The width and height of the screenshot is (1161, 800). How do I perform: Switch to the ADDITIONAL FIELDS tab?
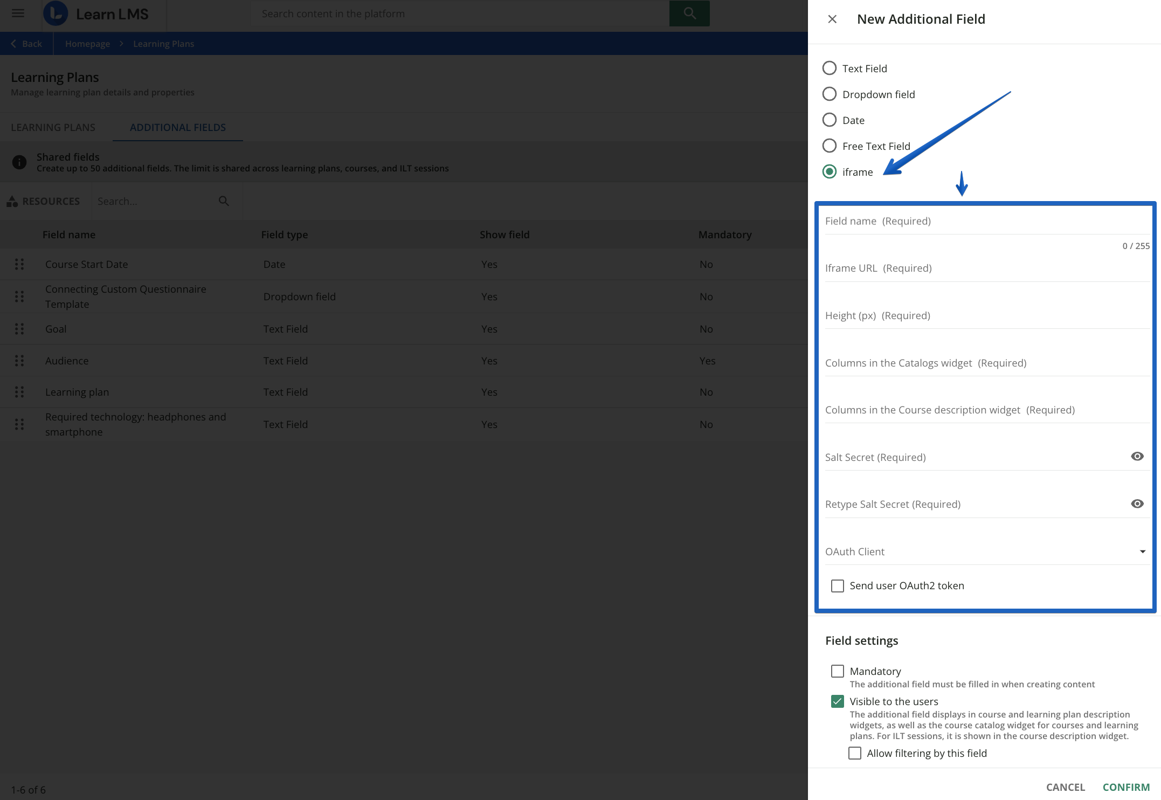(x=178, y=127)
